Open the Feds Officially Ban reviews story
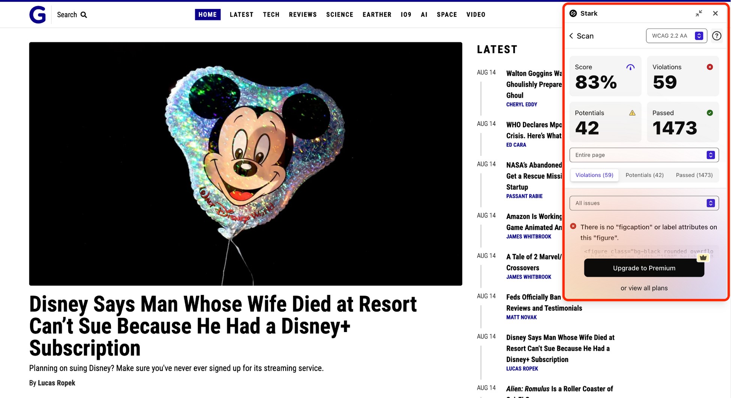 click(544, 302)
